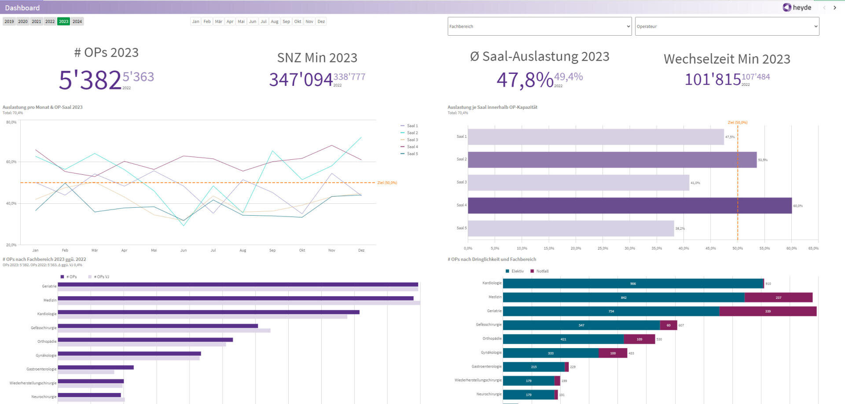Expand the Operateur selector

pos(727,26)
